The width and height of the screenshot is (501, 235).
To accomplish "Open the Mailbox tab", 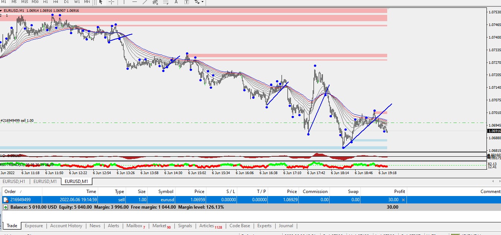I will (136, 226).
